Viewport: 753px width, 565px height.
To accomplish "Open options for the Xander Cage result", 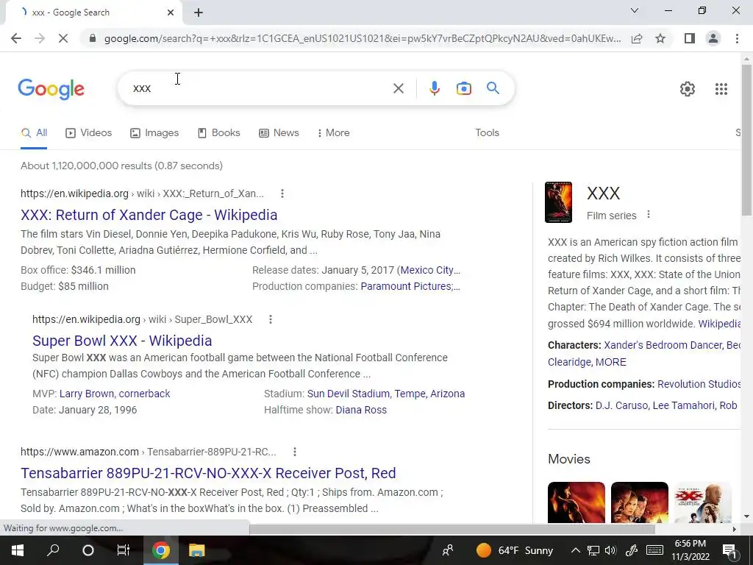I will tap(282, 193).
